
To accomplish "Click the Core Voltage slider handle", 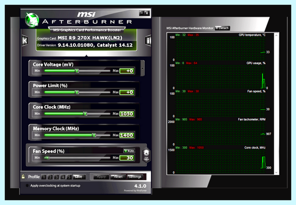I will click(77, 71).
